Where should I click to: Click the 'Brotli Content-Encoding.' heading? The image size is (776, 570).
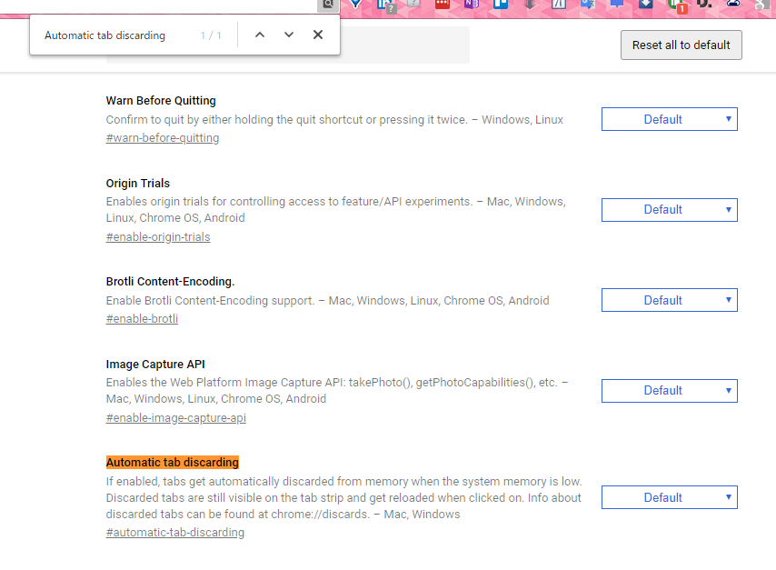point(170,281)
